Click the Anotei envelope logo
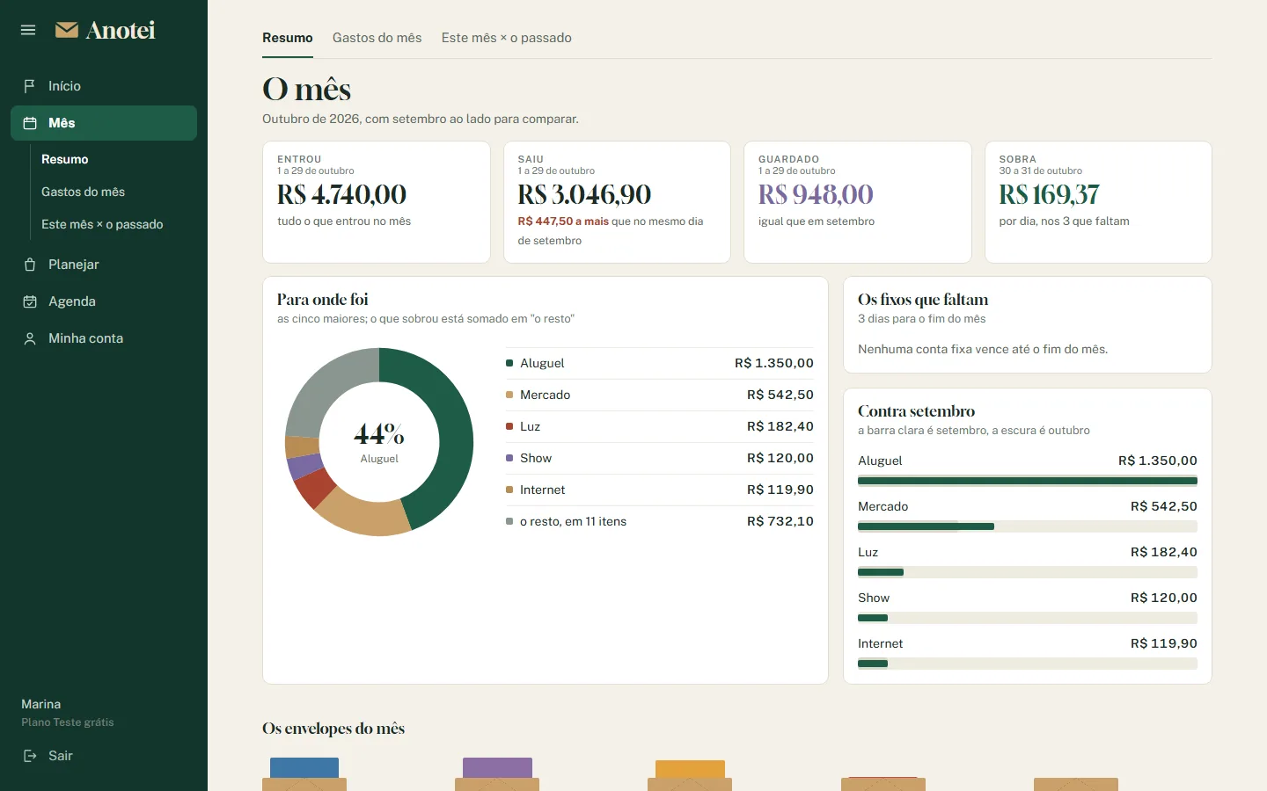This screenshot has height=791, width=1267. 67,30
